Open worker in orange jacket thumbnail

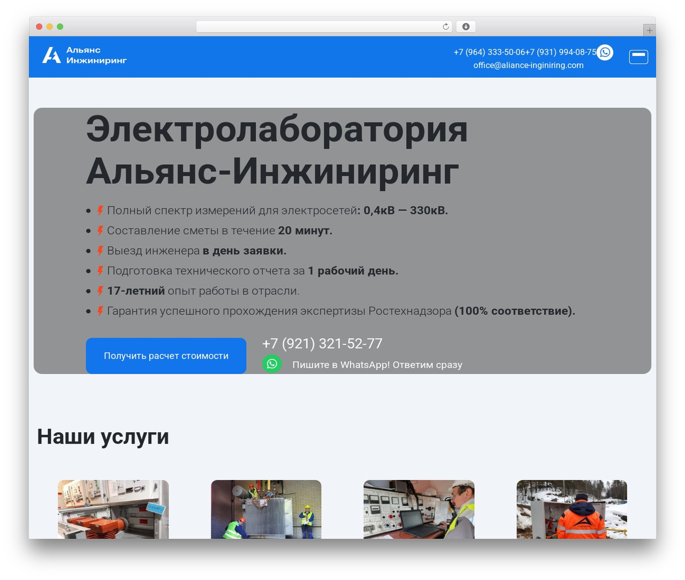coord(572,509)
